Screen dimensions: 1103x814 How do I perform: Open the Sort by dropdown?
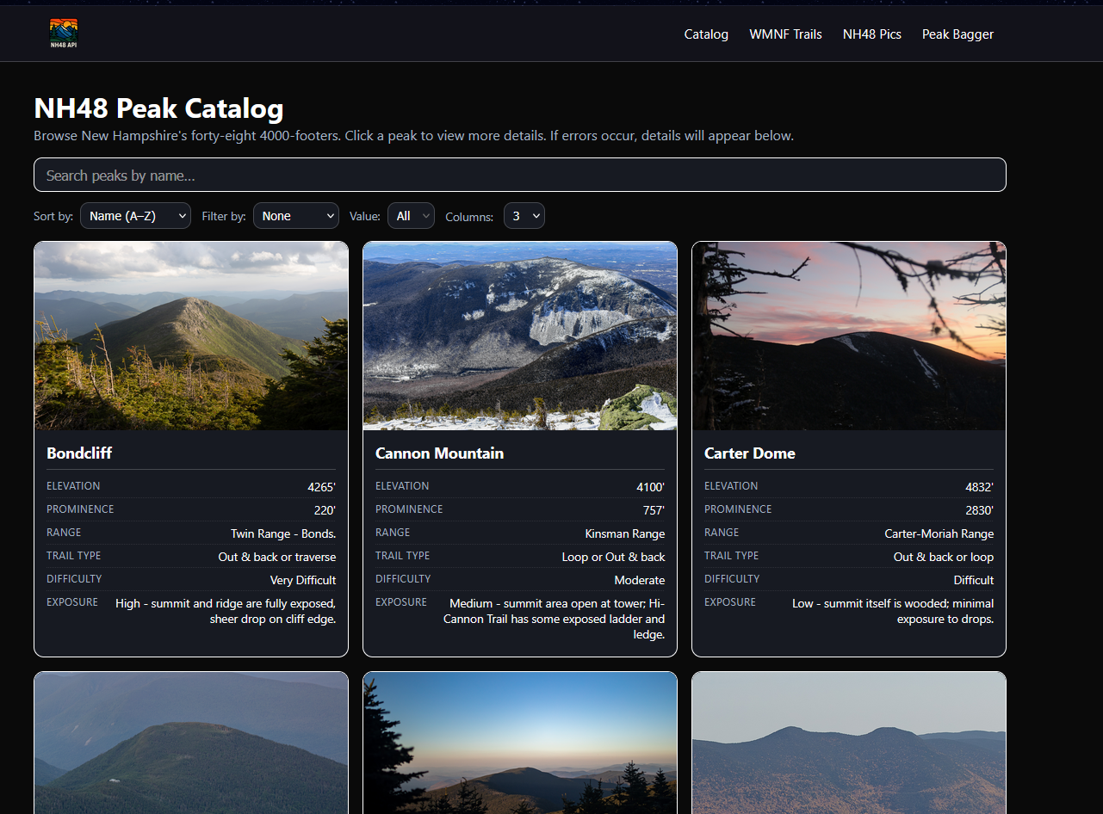click(135, 215)
